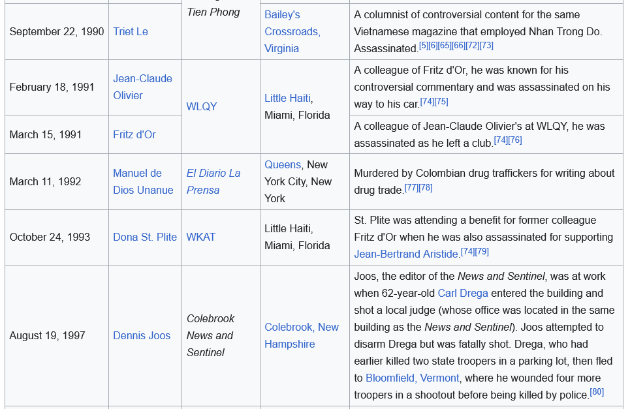Select the Manuel de Dios Unanue link
This screenshot has height=409, width=630.
(143, 181)
